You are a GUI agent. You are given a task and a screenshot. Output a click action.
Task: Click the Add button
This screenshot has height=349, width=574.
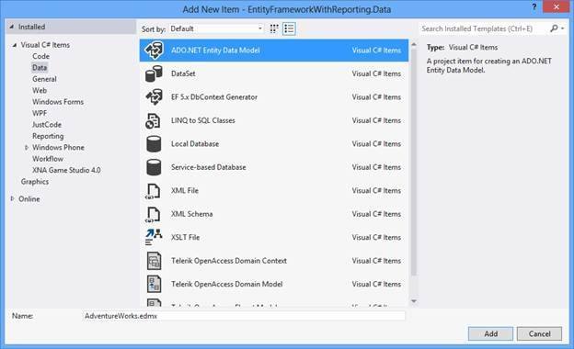click(x=490, y=333)
